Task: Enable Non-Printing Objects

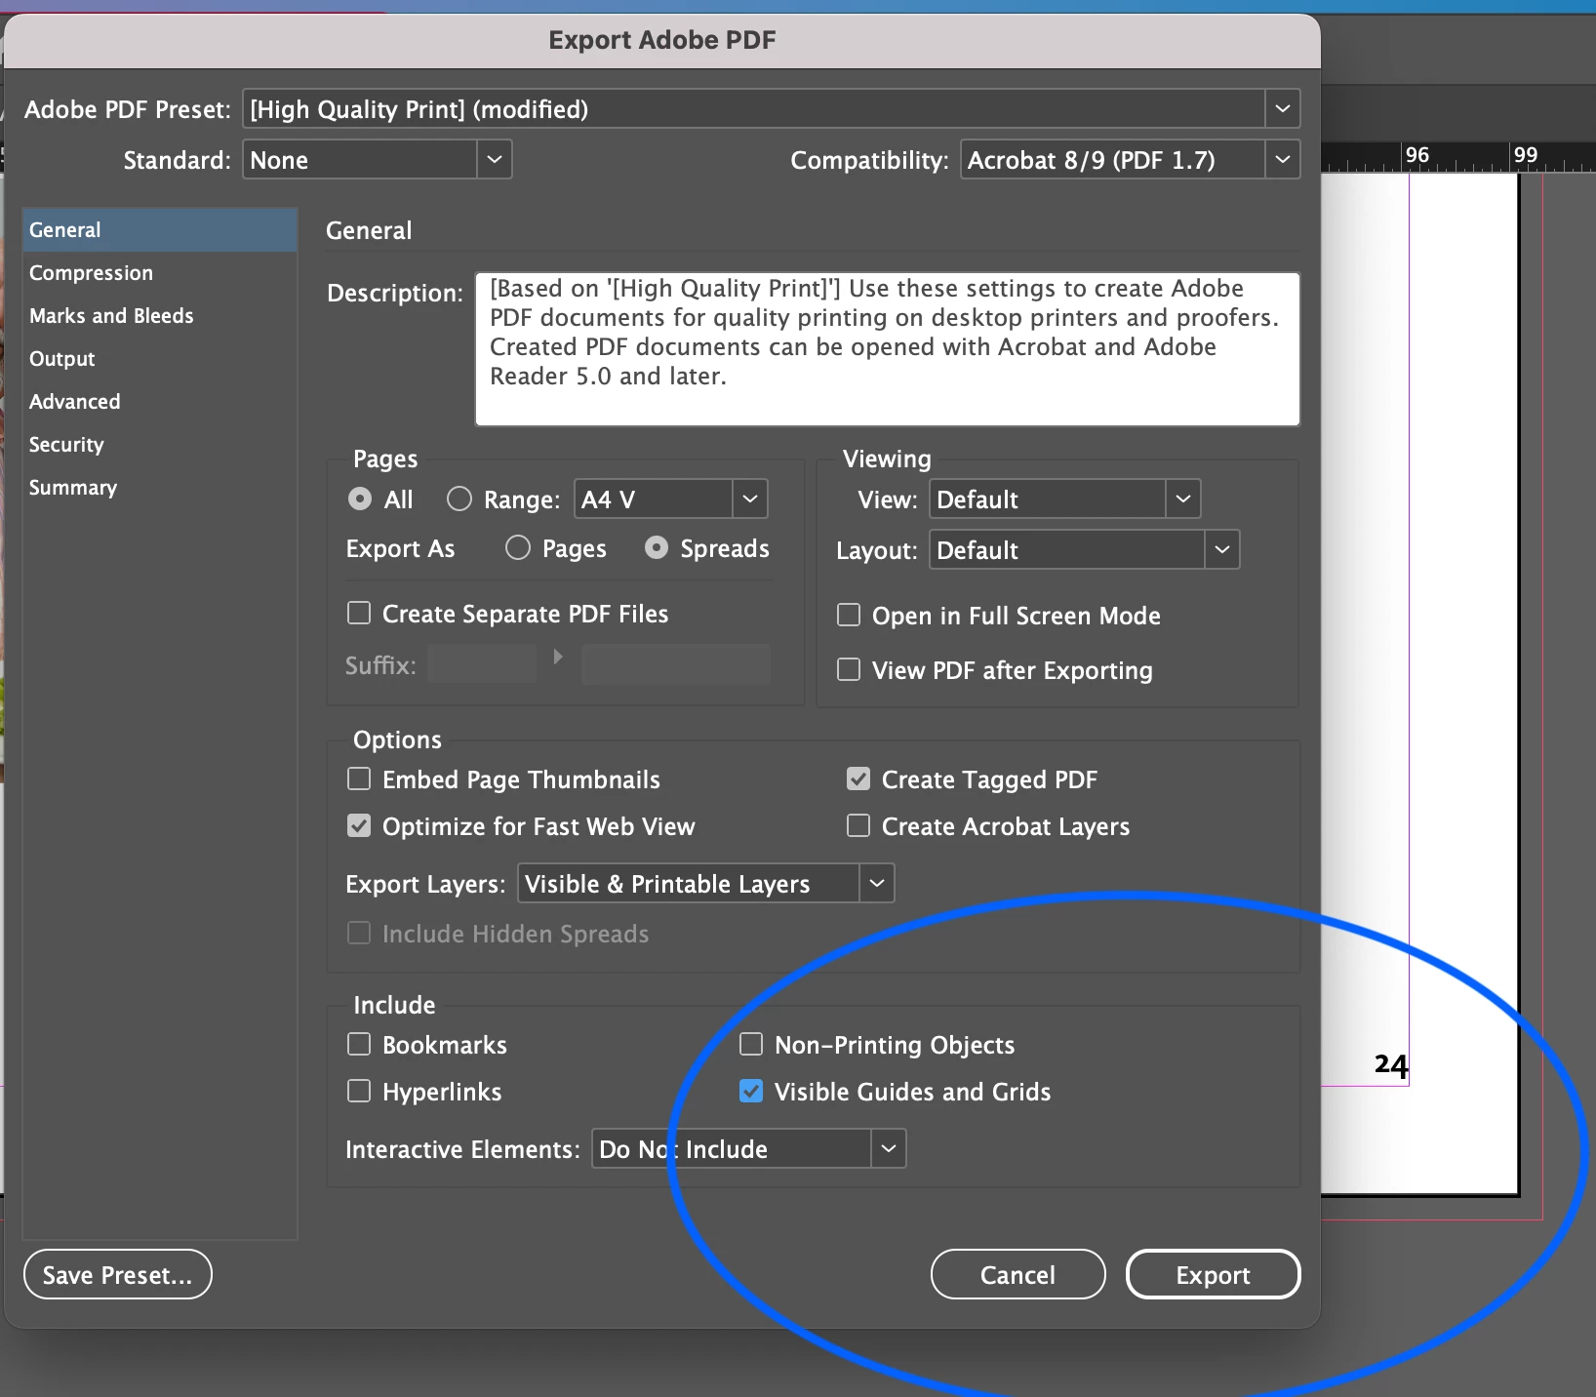Action: 751,1044
